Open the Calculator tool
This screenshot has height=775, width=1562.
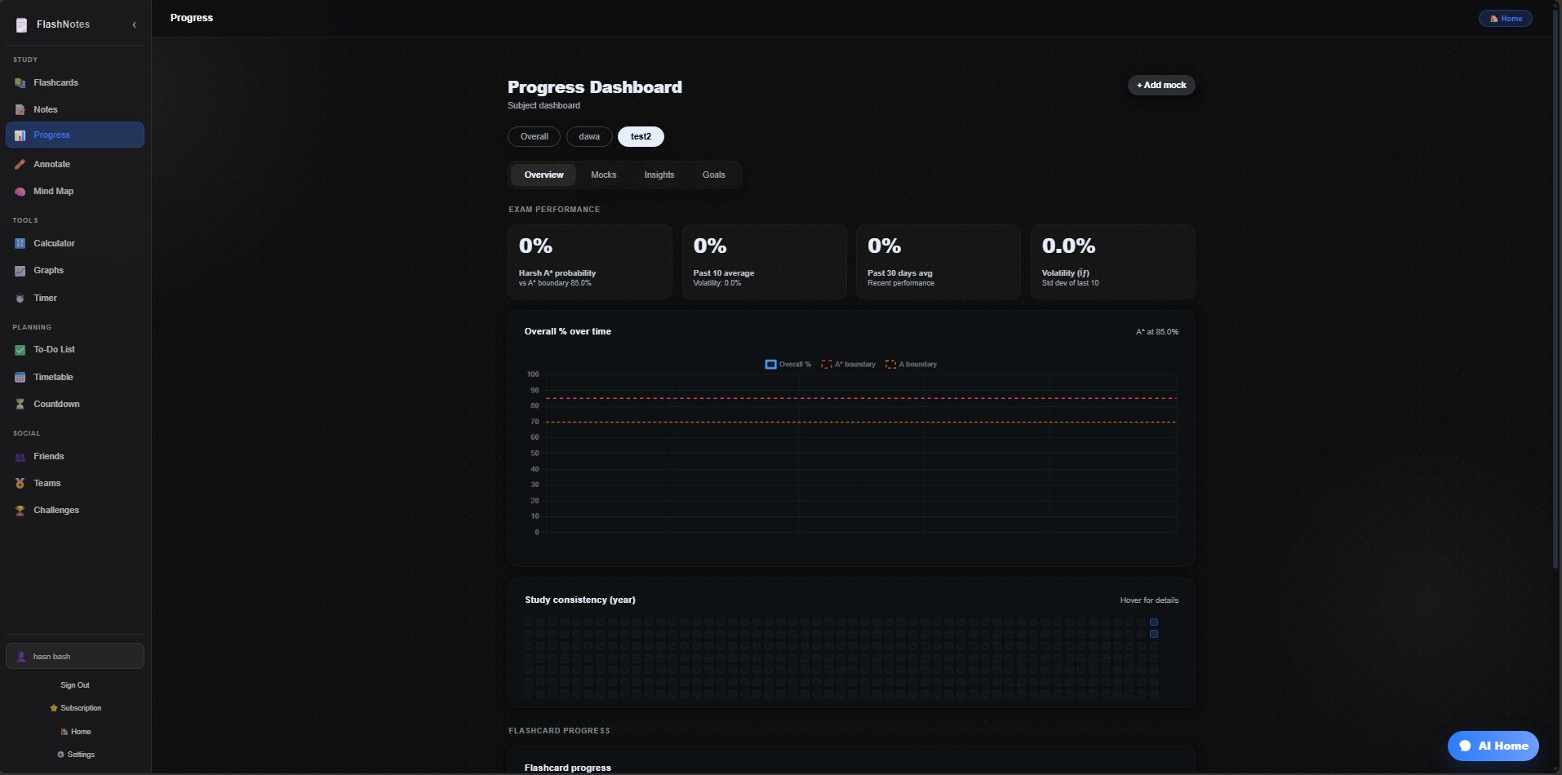coord(54,244)
